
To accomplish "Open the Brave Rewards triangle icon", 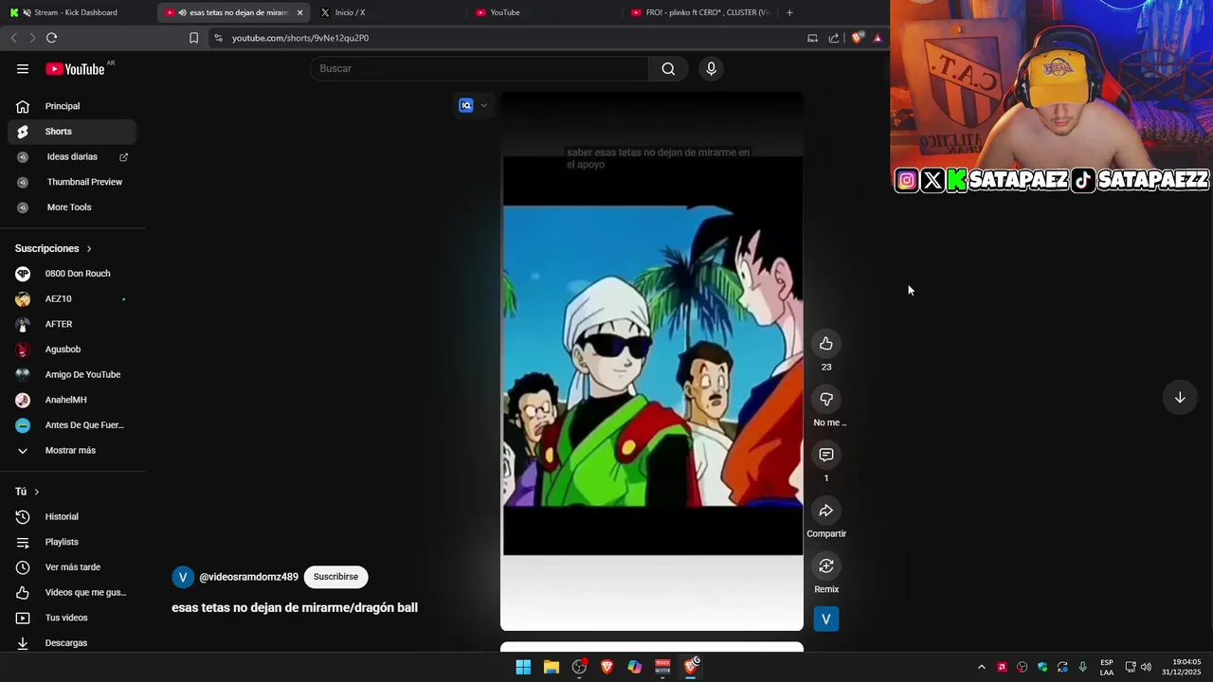I will click(x=878, y=38).
